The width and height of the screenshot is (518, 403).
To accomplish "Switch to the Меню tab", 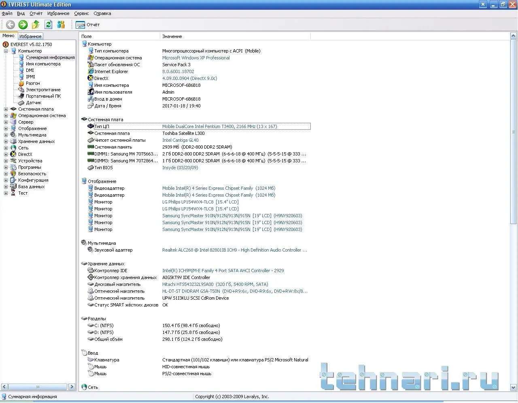I will coord(8,36).
